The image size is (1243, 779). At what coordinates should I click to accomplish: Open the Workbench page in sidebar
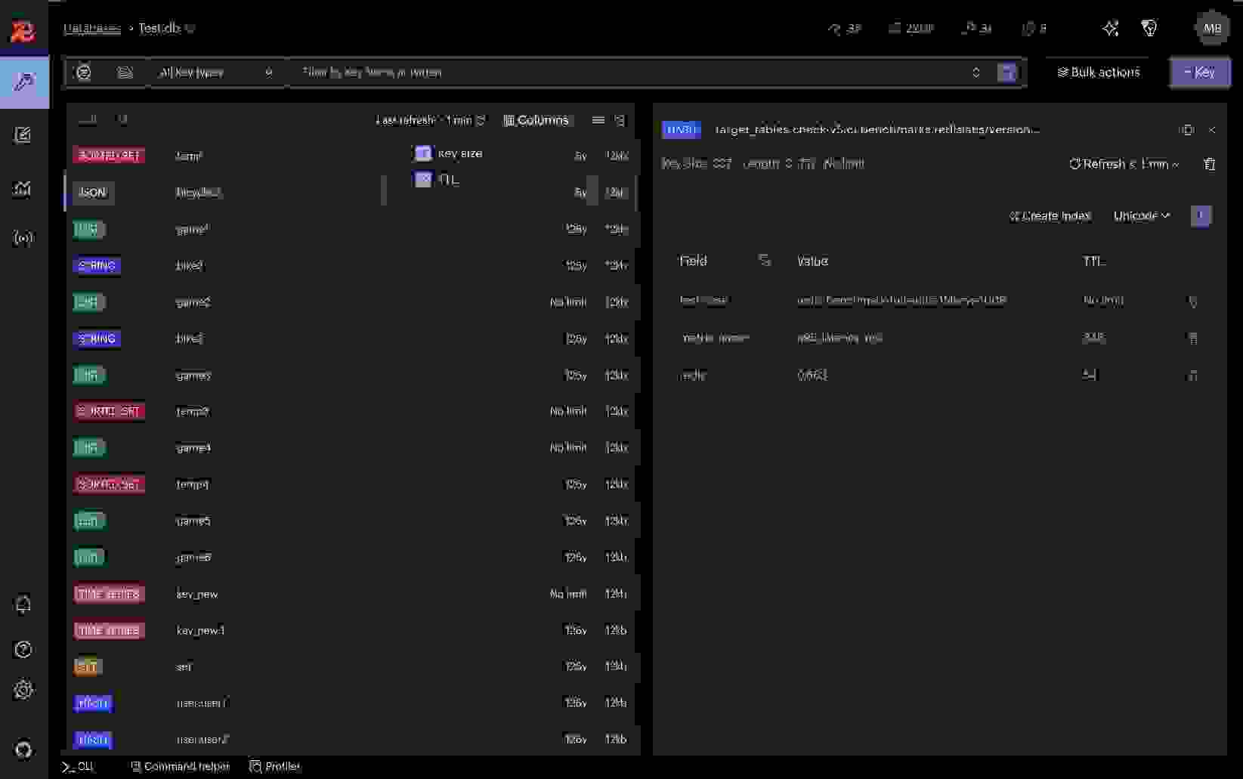point(23,135)
